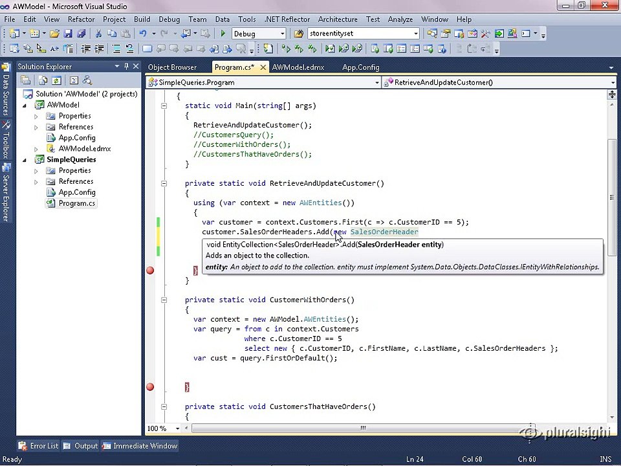Switch to the AWModel.edmx tab
Viewport: 621px width, 466px height.
298,67
